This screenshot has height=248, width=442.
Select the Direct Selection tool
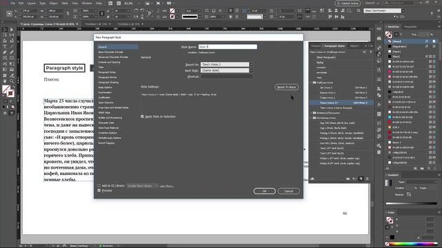pyautogui.click(x=12, y=29)
